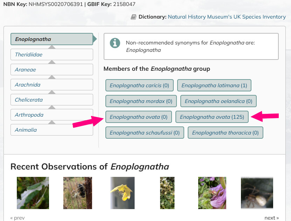Open Enoplognatha ovata with 0 observations
Viewport: 291px width, 221px height.
click(139, 117)
